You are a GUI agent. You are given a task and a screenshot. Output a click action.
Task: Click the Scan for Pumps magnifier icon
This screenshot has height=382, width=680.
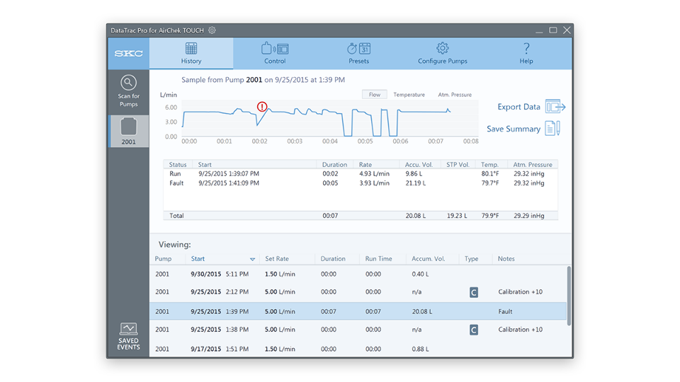128,82
